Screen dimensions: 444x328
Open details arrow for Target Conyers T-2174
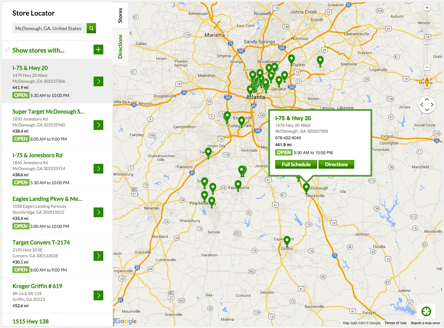(x=98, y=256)
